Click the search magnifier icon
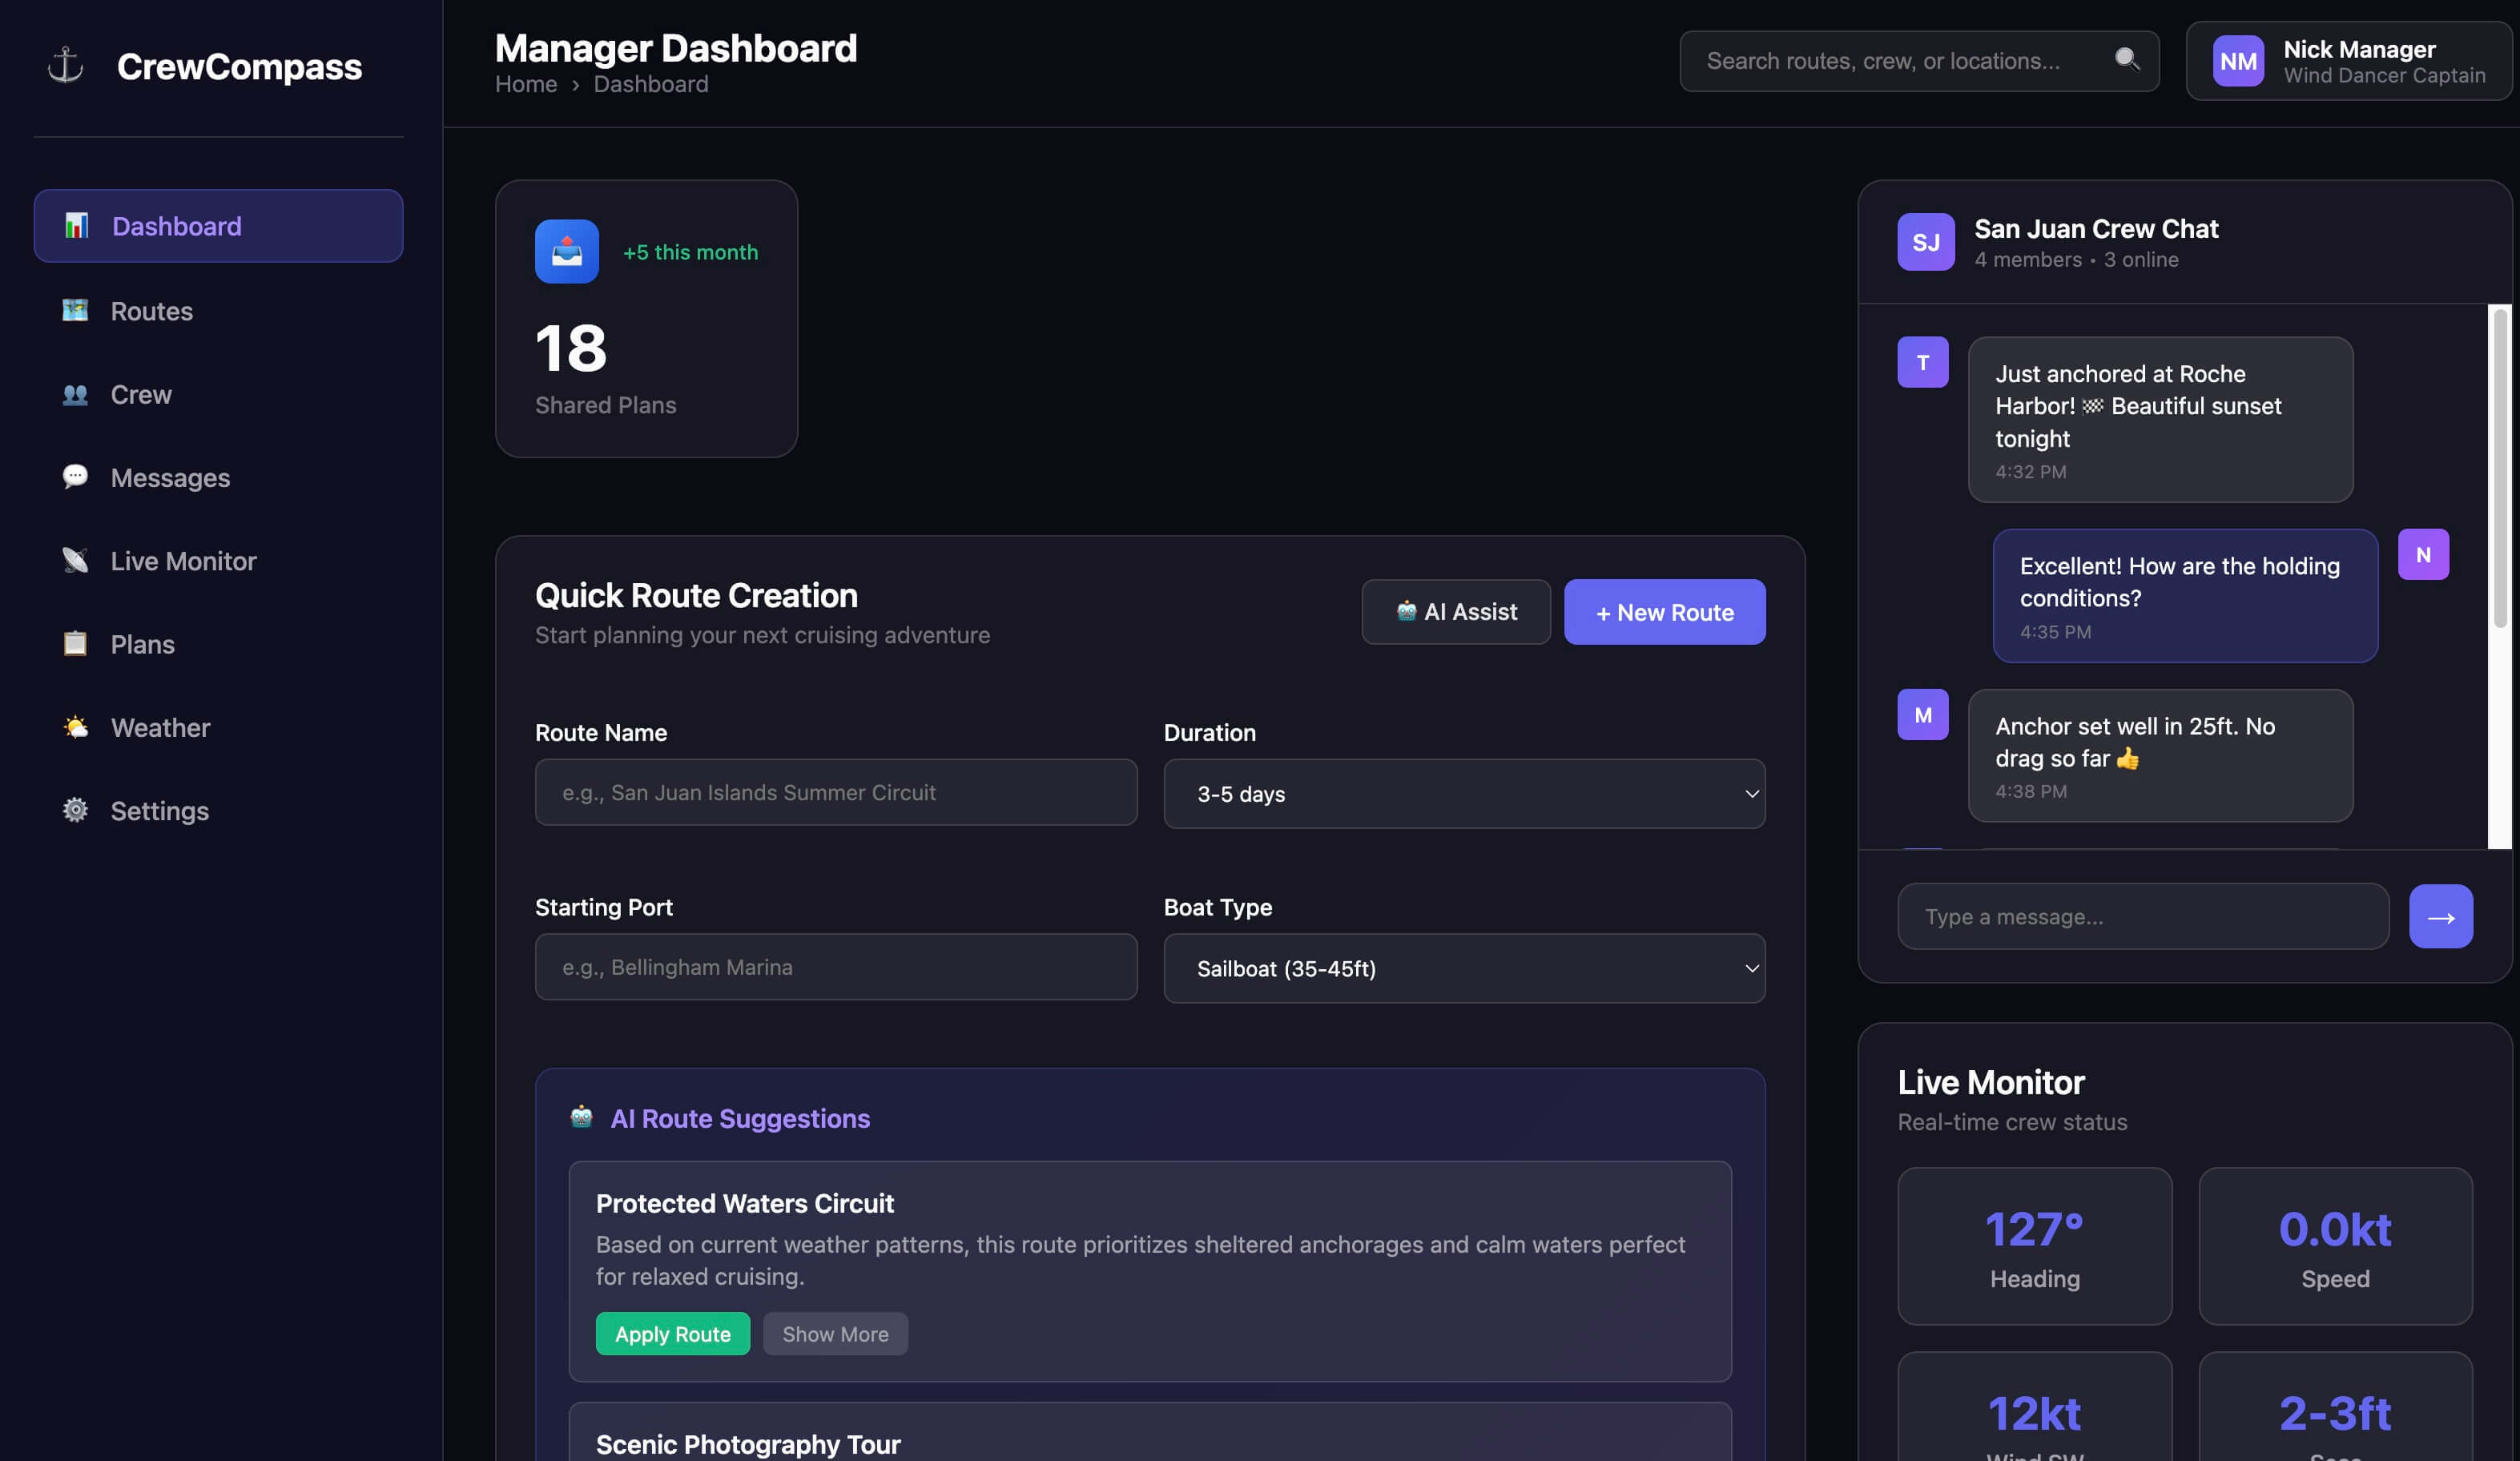The image size is (2520, 1461). tap(2126, 60)
